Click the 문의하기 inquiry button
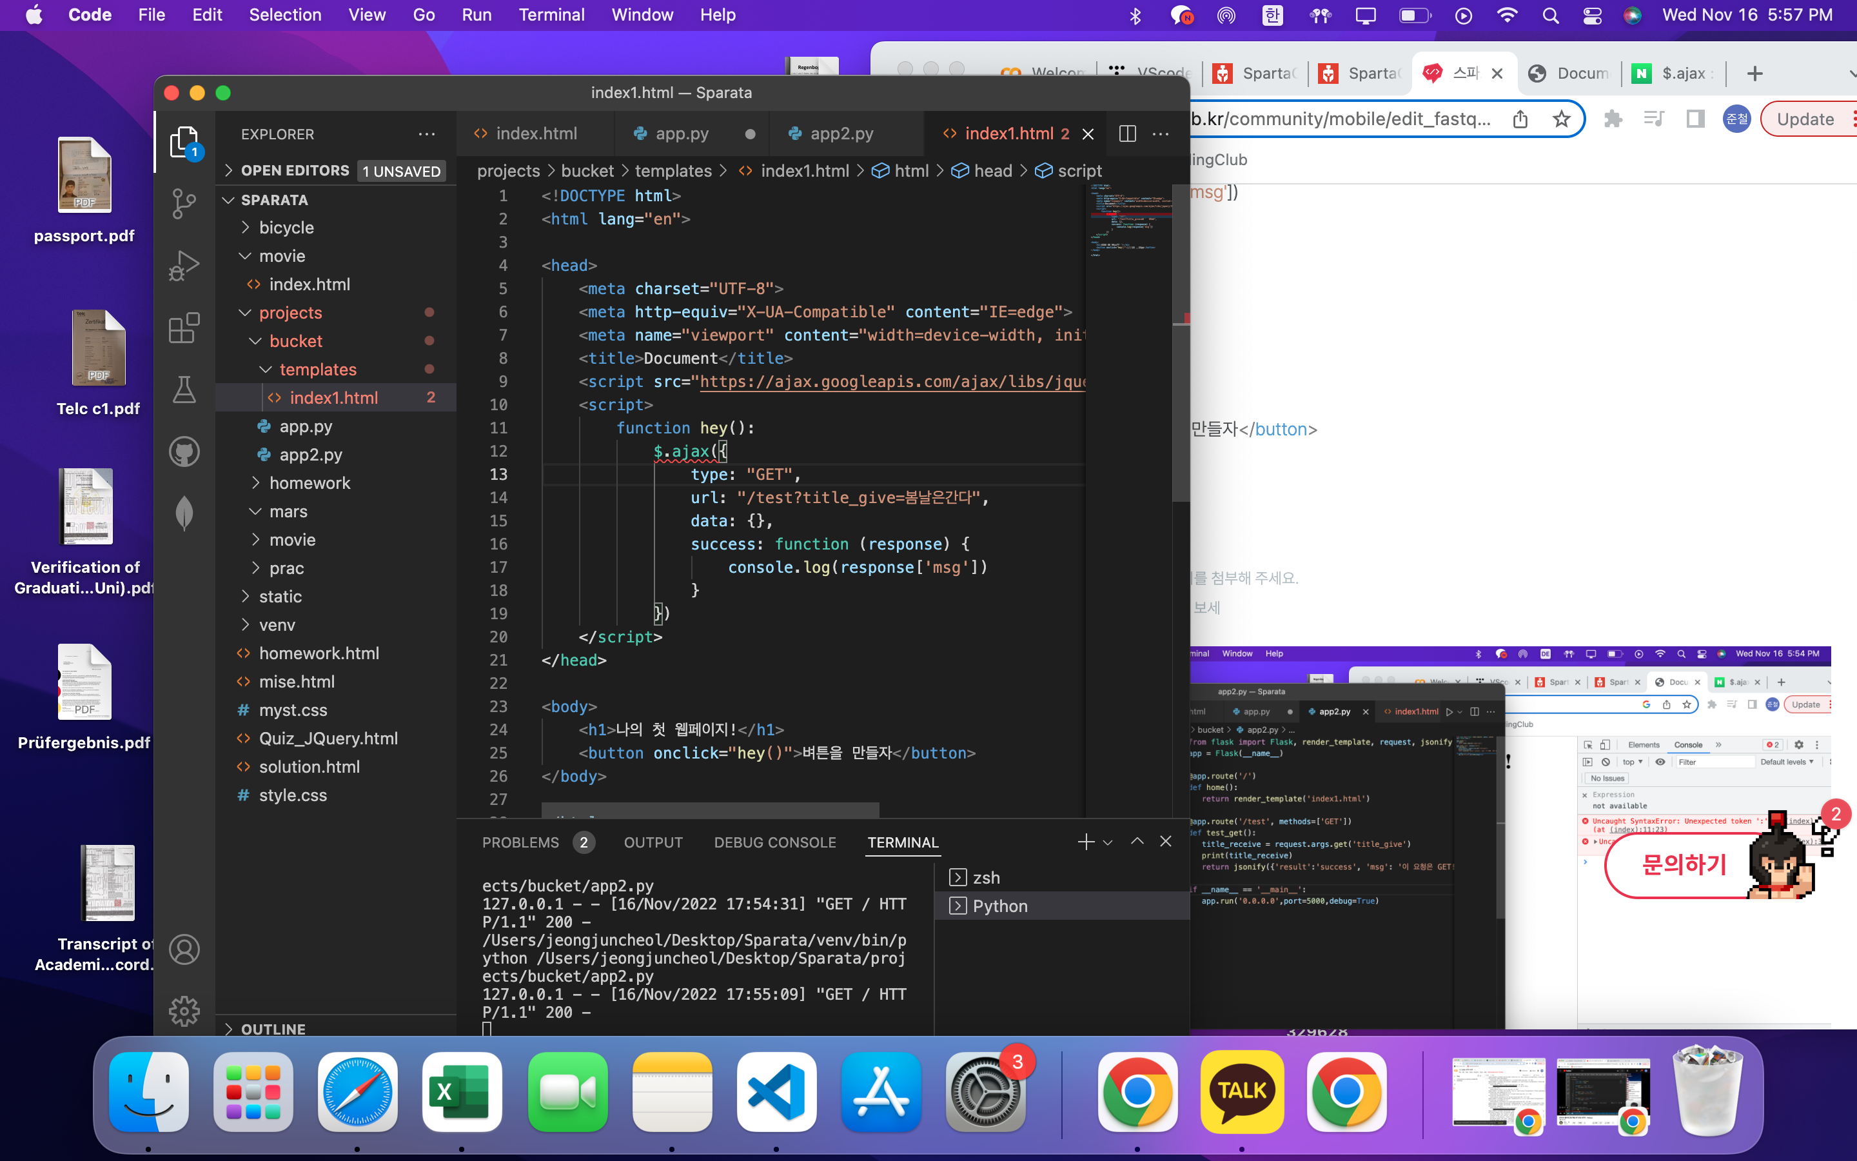The width and height of the screenshot is (1857, 1161). [1684, 864]
